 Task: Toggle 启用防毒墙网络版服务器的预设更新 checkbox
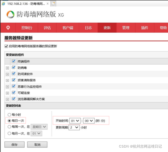pos(6,46)
